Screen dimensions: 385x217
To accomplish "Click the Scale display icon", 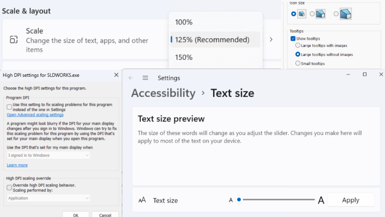I will tap(14, 39).
